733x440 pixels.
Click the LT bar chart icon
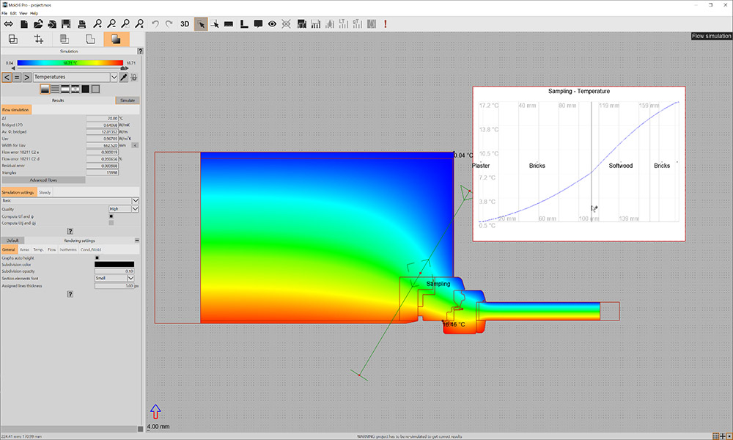click(344, 24)
